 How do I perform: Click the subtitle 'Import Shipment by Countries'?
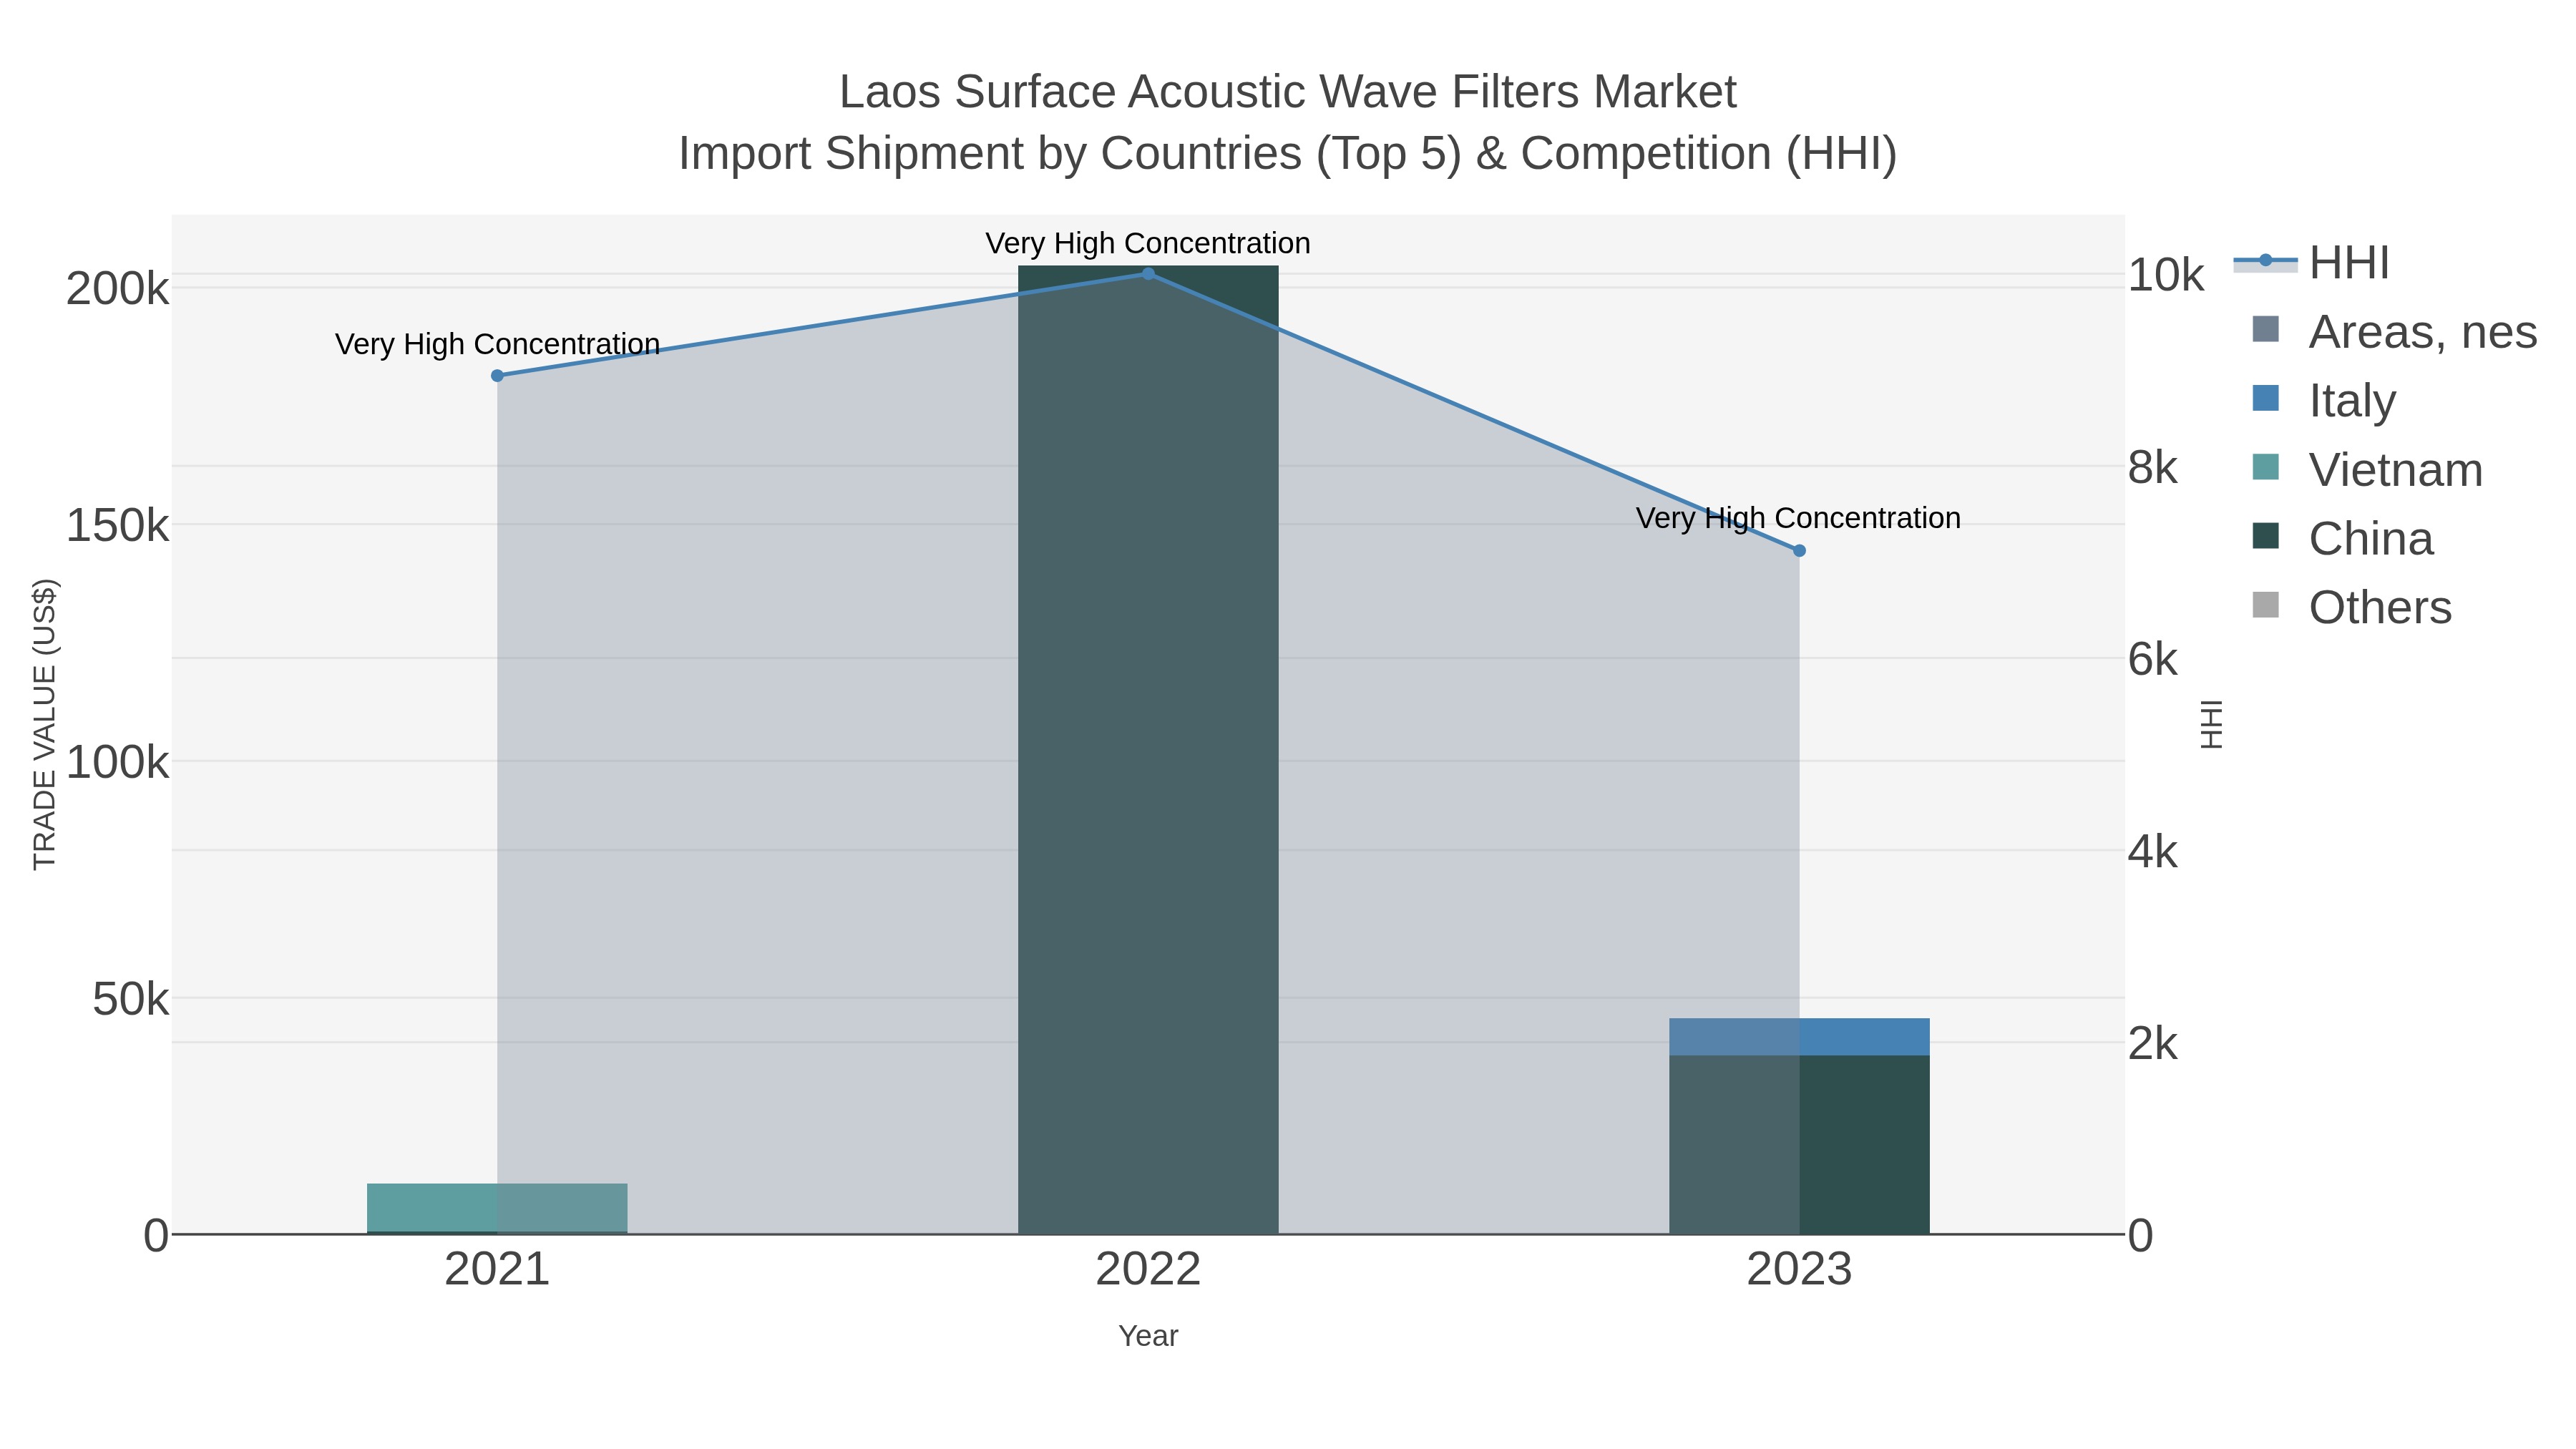click(x=991, y=154)
